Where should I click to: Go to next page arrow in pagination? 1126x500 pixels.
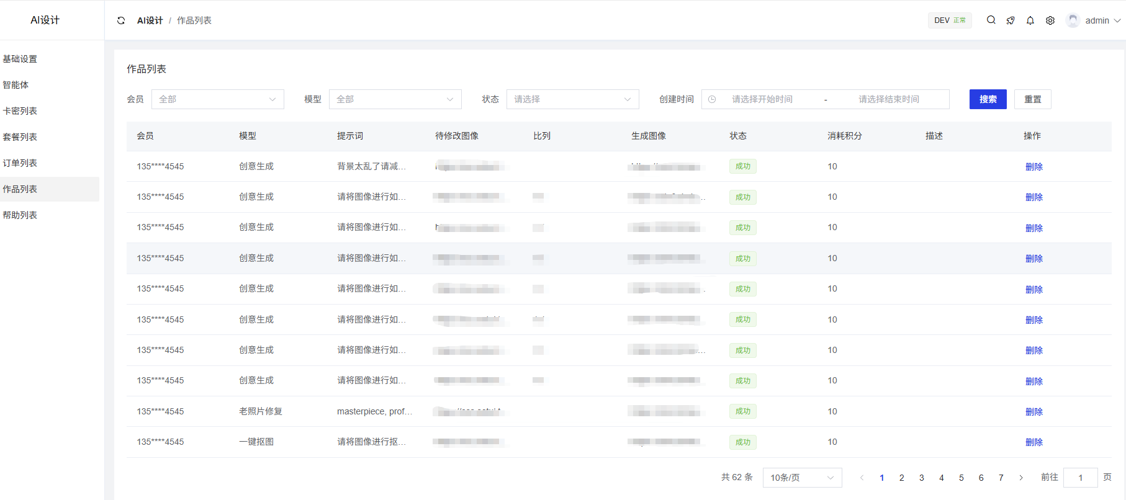(1021, 478)
